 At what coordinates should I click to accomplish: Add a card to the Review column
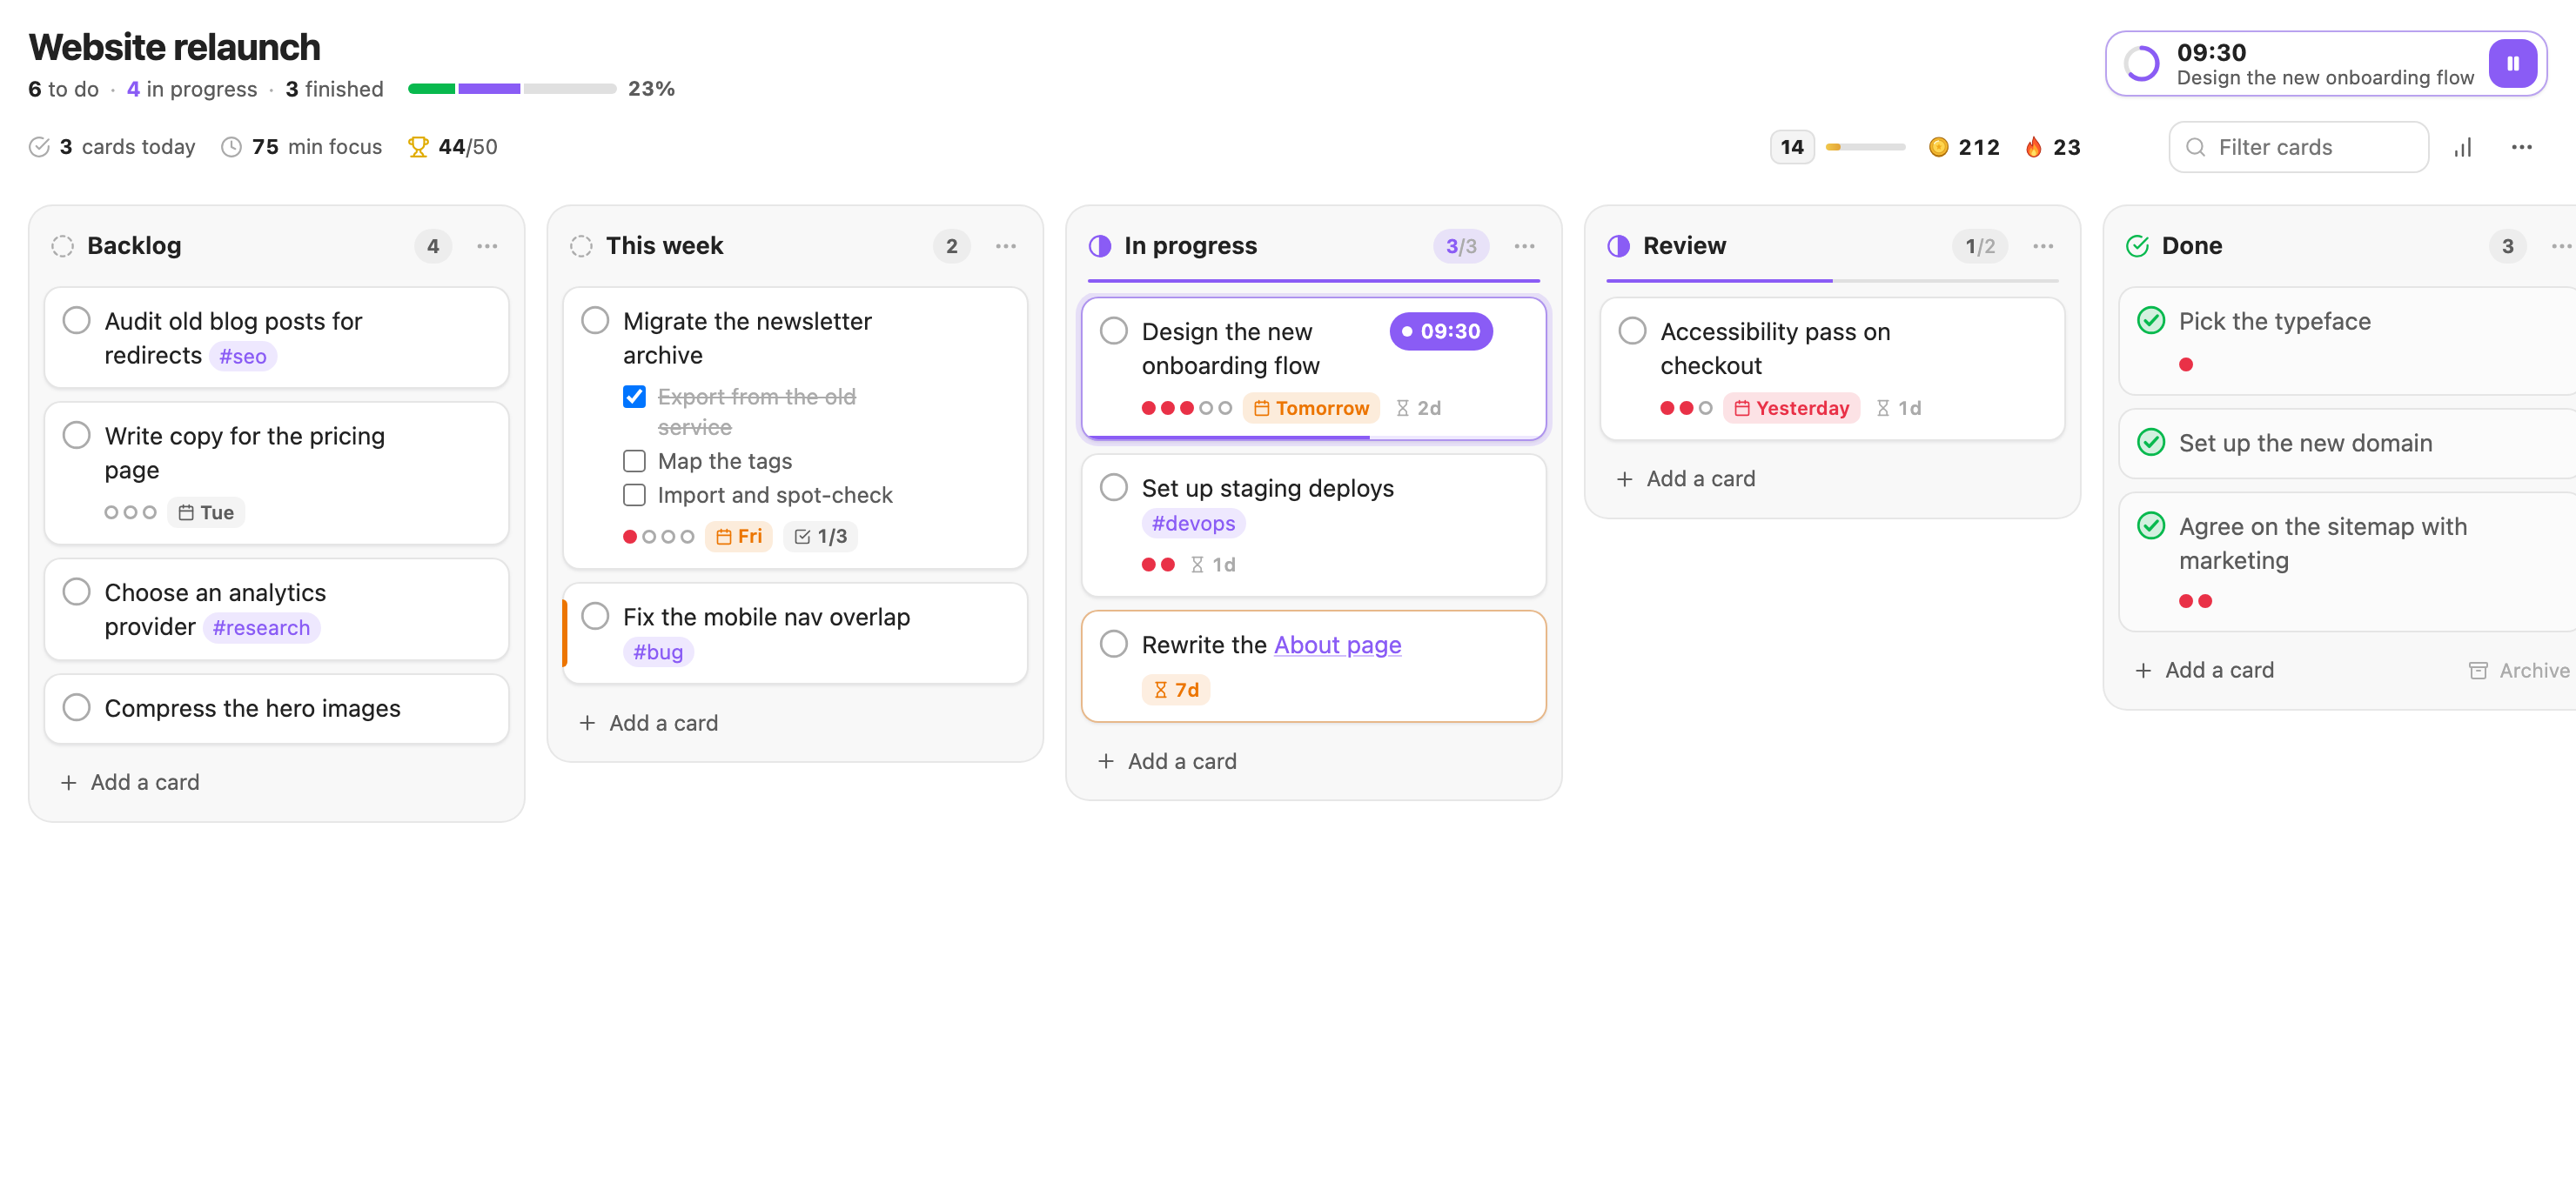1686,478
